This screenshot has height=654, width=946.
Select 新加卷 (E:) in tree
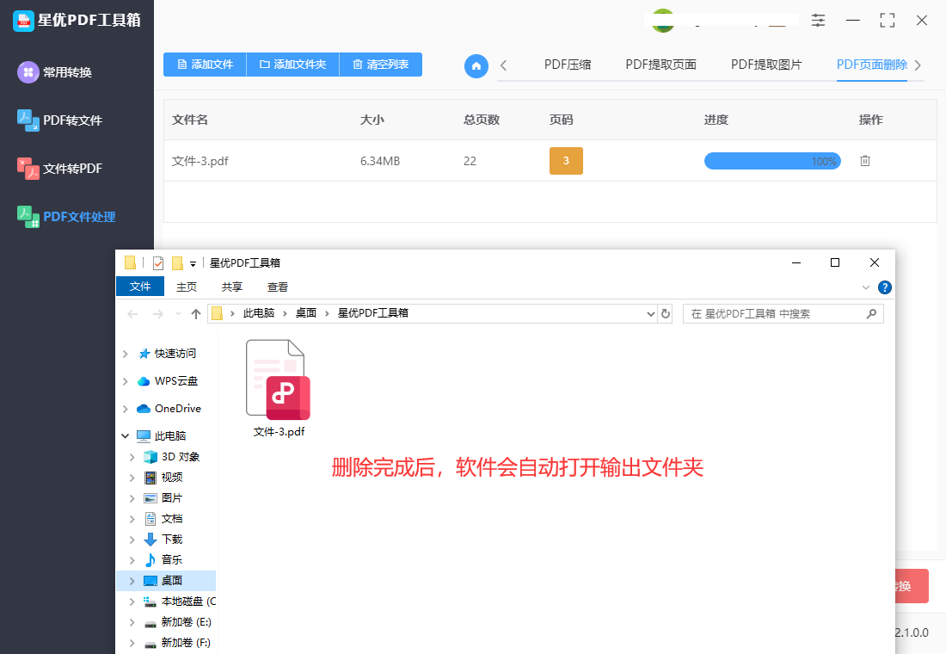pyautogui.click(x=179, y=622)
